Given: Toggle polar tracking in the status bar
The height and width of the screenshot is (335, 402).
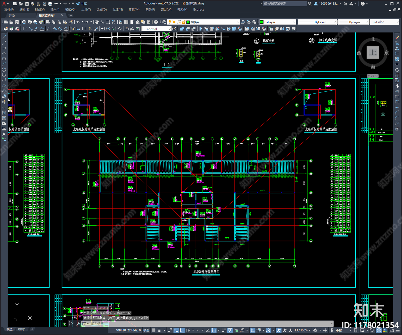Looking at the screenshot, I should 188,330.
